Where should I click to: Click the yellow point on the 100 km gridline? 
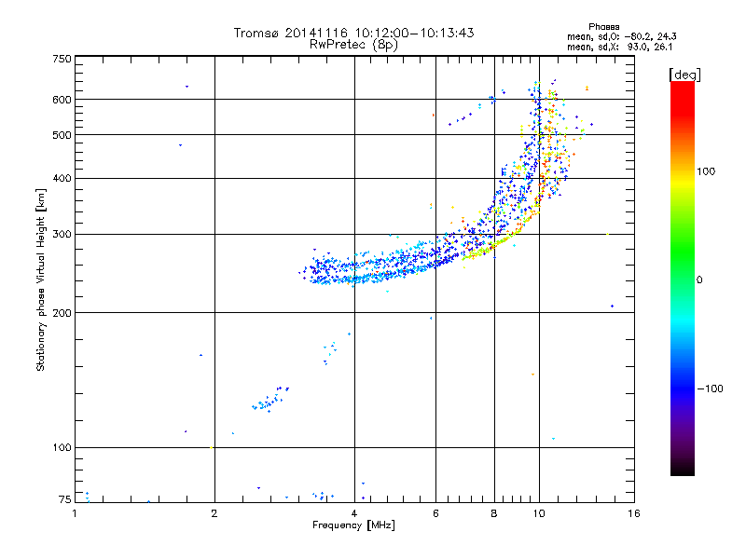click(212, 447)
